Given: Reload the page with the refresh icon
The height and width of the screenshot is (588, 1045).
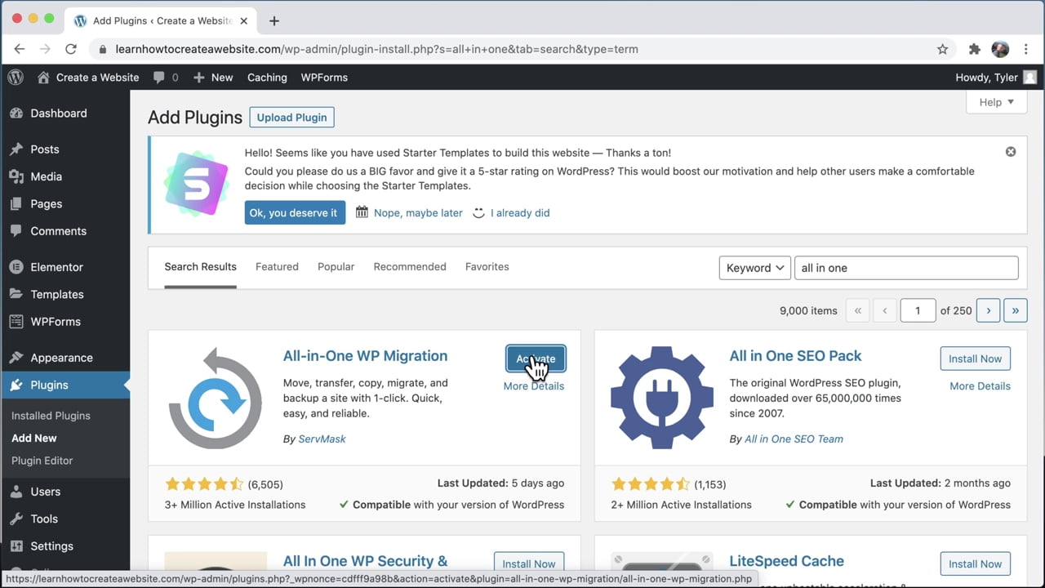Looking at the screenshot, I should (x=71, y=49).
